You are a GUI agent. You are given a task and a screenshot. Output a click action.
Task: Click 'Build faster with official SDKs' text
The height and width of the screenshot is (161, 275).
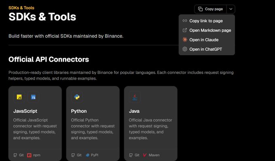(66, 36)
